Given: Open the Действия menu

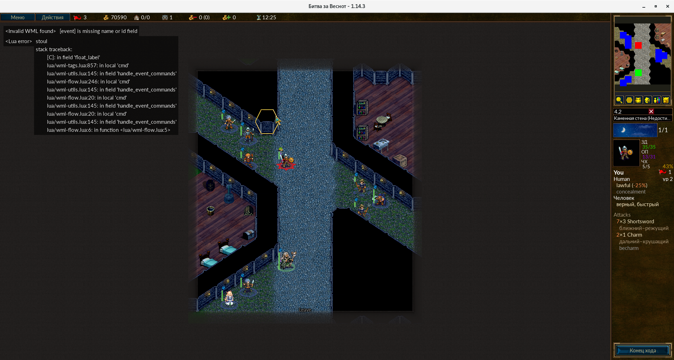Looking at the screenshot, I should click(53, 17).
